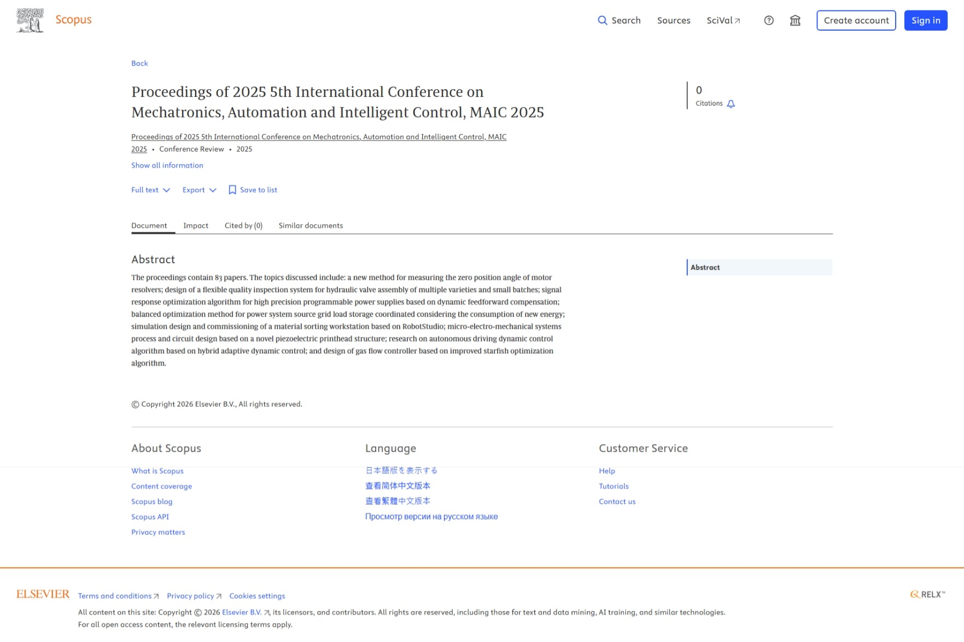964x642 pixels.
Task: Open Cookies settings
Action: [257, 596]
